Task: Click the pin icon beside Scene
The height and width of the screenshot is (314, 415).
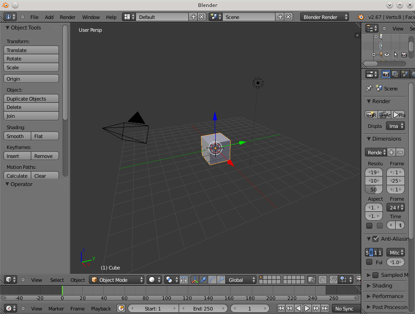Action: pos(369,88)
